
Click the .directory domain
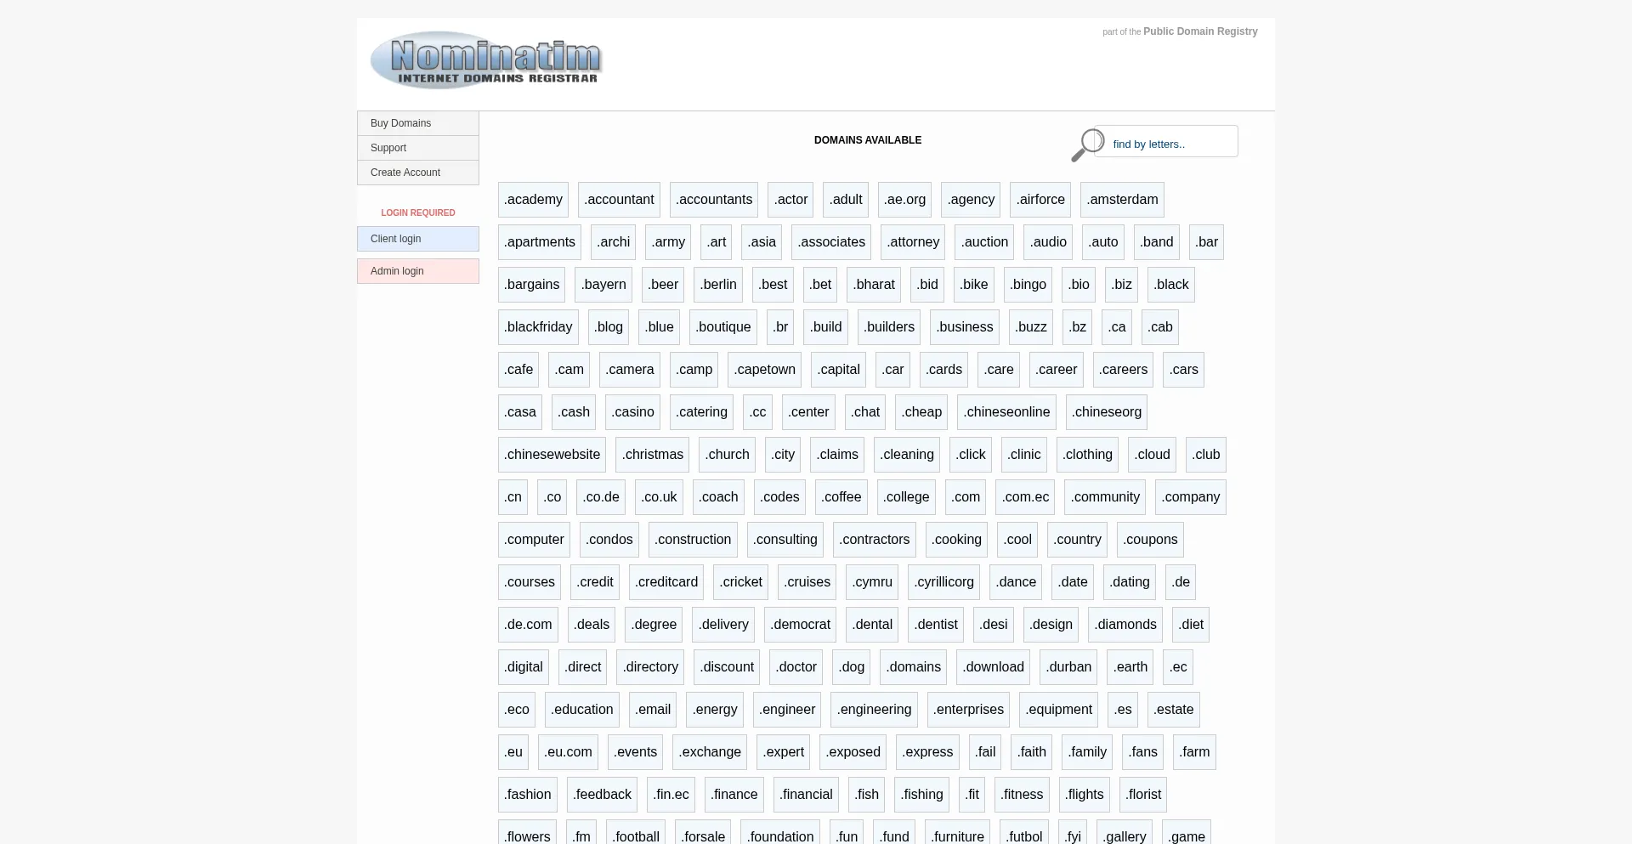pyautogui.click(x=650, y=667)
